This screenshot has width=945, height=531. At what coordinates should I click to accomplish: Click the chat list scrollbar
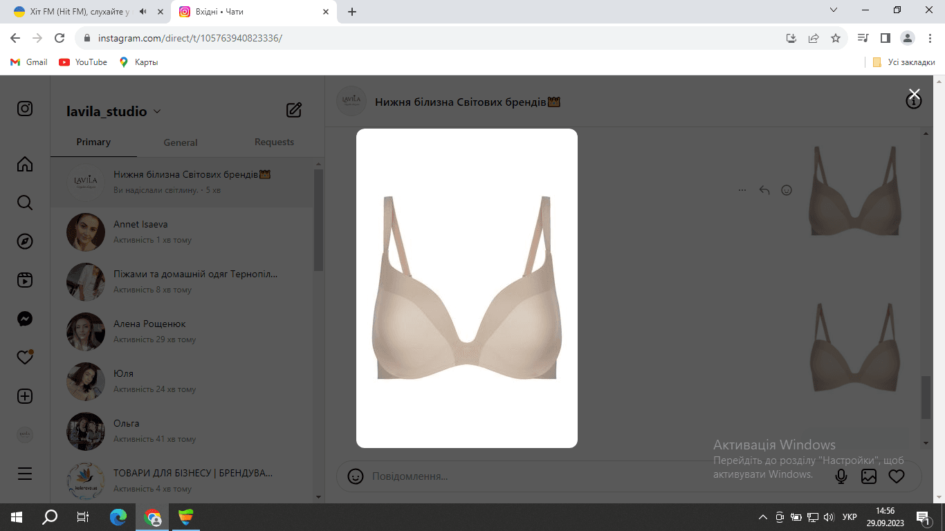click(x=318, y=220)
